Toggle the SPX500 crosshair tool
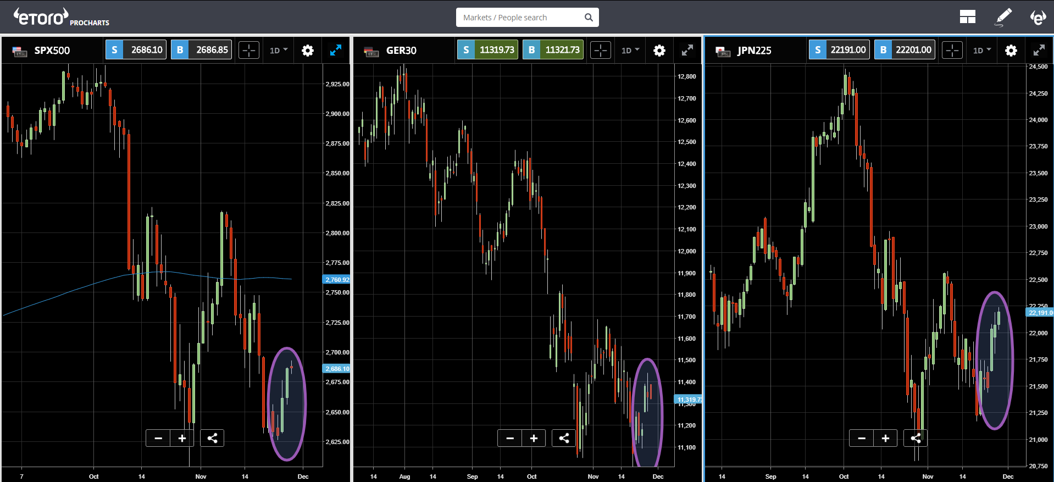 (249, 51)
